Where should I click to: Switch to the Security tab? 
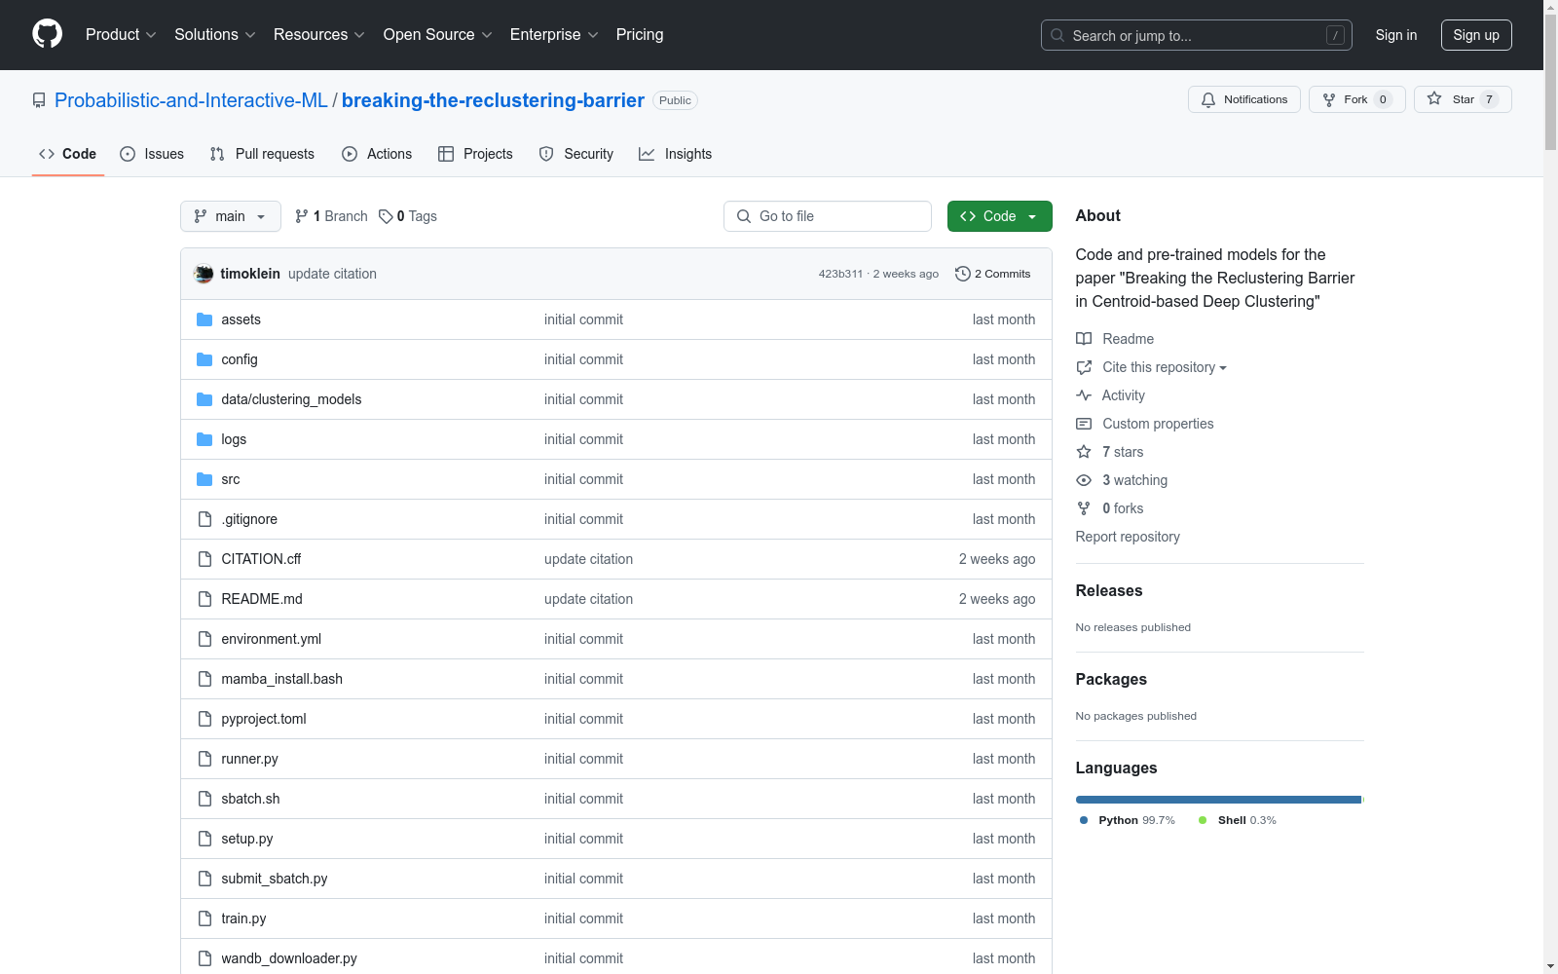coord(576,154)
